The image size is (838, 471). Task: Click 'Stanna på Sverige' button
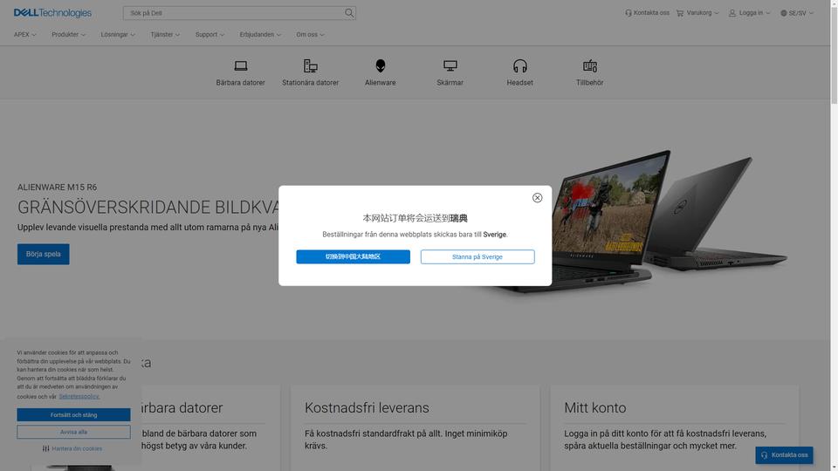coord(477,256)
